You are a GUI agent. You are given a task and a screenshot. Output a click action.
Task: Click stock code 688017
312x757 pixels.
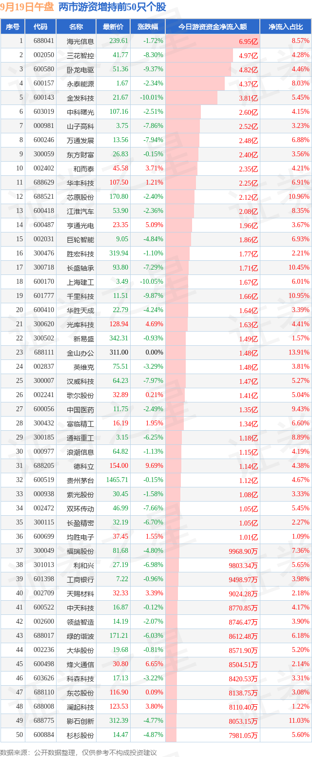[44, 636]
